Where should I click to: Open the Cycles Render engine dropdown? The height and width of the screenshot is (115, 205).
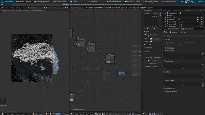click(x=77, y=8)
